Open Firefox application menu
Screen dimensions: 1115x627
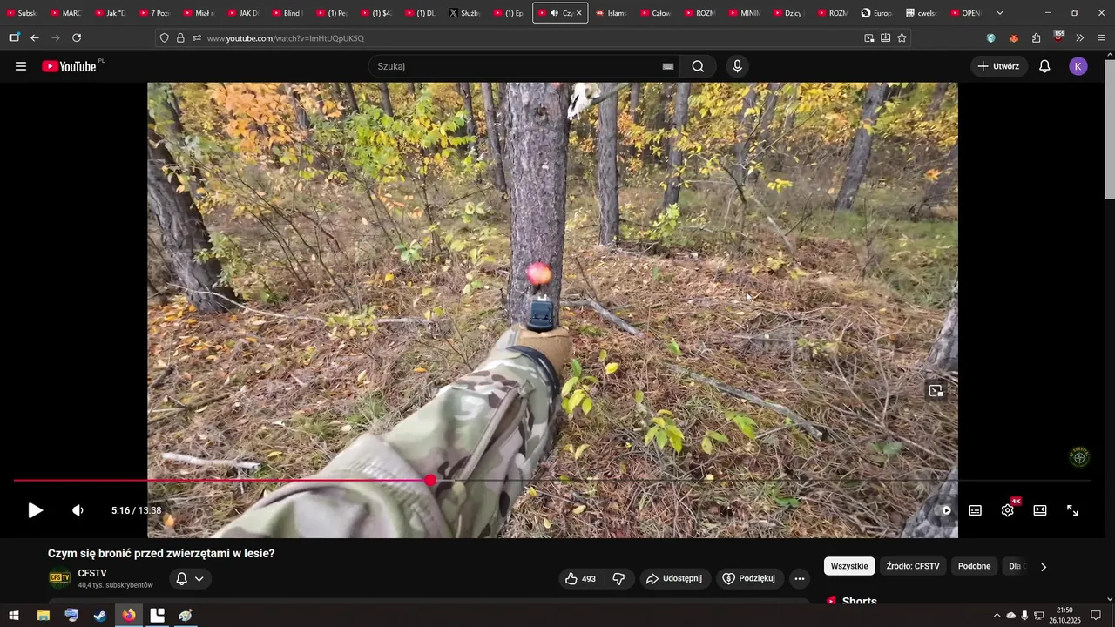coord(1101,37)
